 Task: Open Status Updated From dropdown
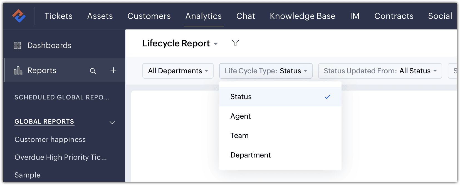point(380,71)
